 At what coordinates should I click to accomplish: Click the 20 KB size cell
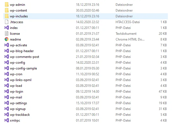pos(163,34)
